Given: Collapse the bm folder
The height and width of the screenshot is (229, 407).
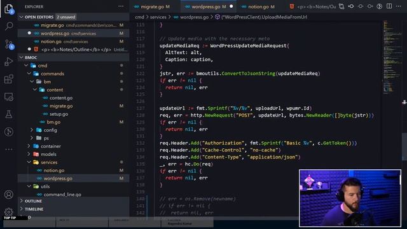Looking at the screenshot, I should (32, 81).
